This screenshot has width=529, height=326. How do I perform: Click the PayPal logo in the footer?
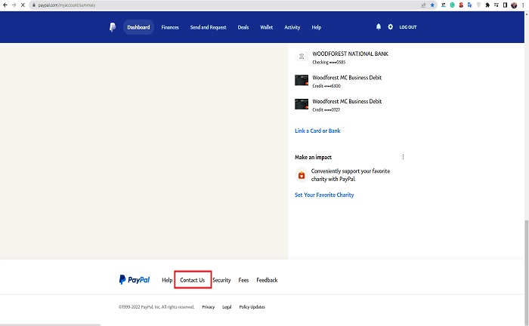pos(135,279)
